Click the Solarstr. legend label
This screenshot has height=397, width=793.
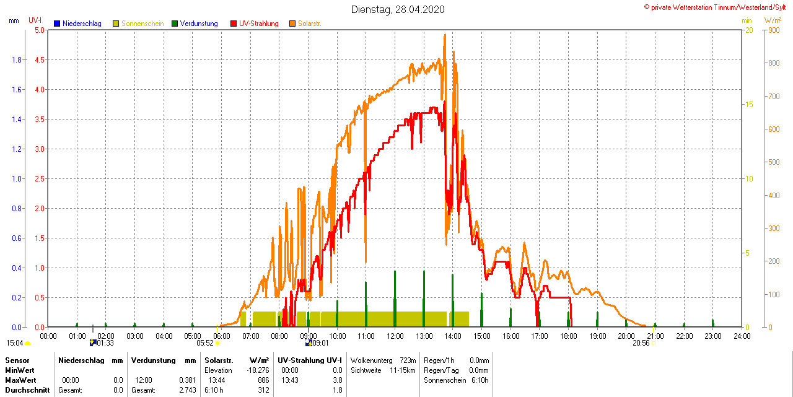tap(310, 24)
